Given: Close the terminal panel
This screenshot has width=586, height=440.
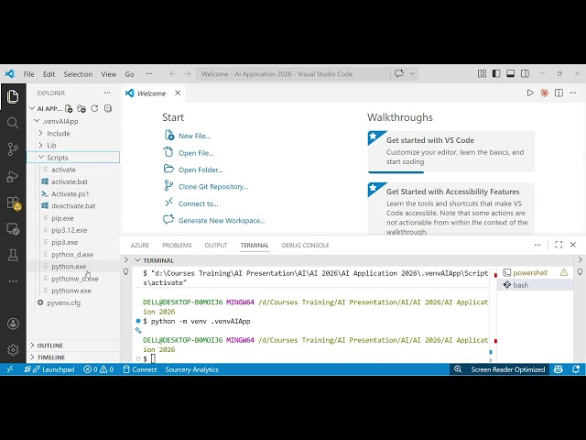Looking at the screenshot, I should pyautogui.click(x=573, y=245).
